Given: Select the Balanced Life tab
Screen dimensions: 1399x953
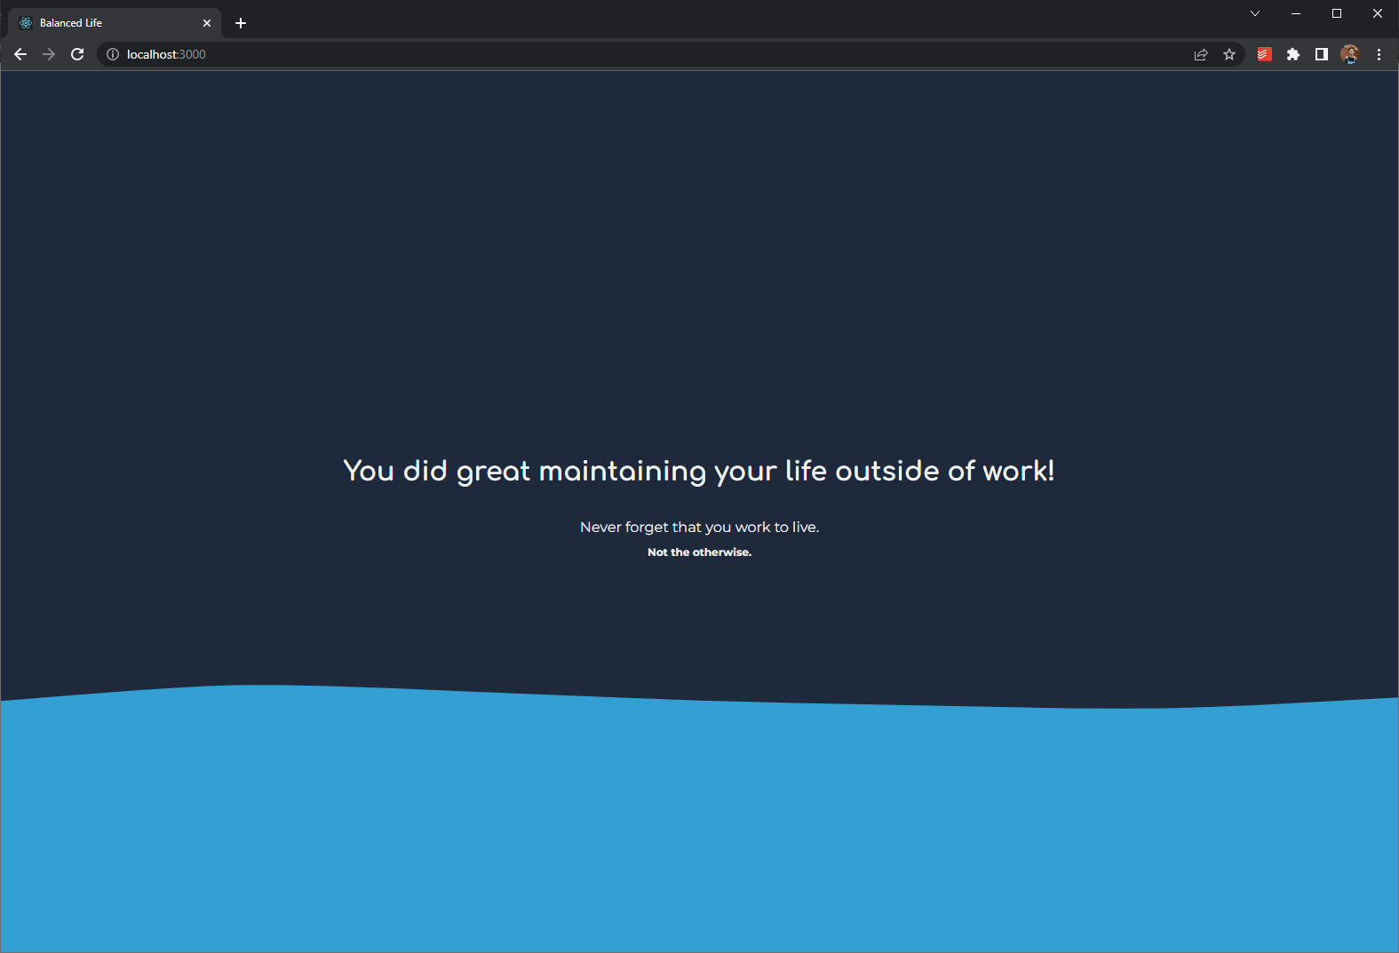Looking at the screenshot, I should click(x=115, y=23).
